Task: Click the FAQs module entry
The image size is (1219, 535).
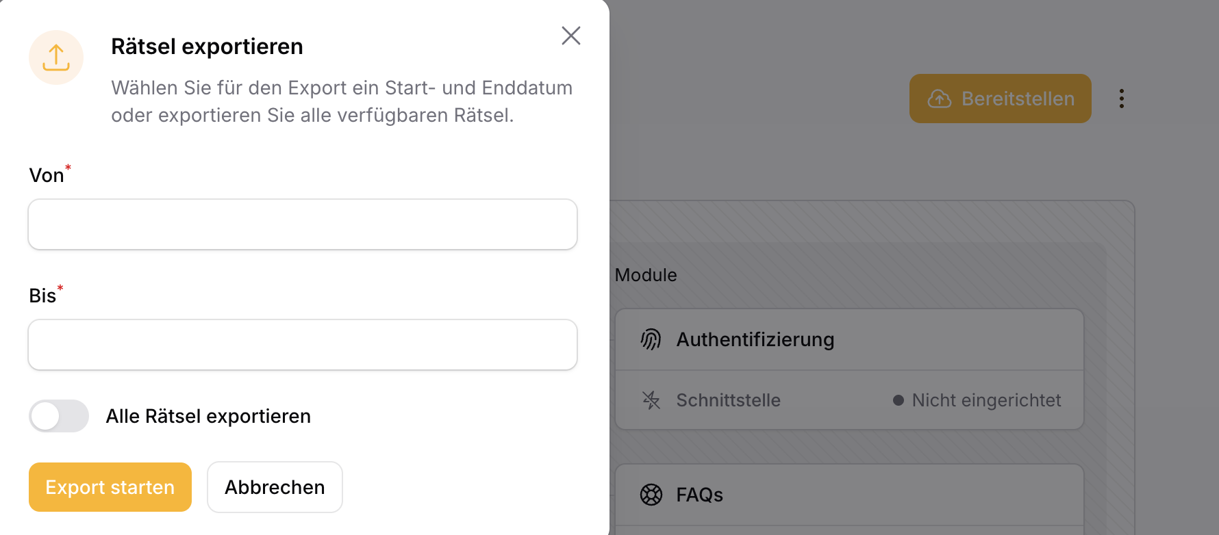Action: [699, 494]
